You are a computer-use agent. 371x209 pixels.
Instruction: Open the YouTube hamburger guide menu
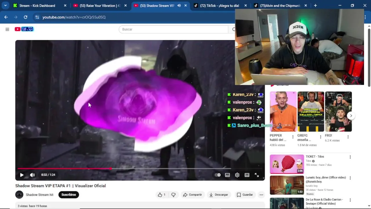[7, 29]
